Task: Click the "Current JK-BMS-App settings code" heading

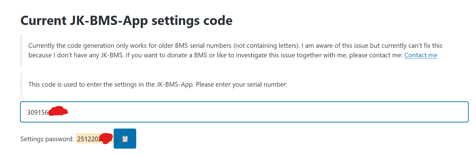Action: [x=126, y=21]
